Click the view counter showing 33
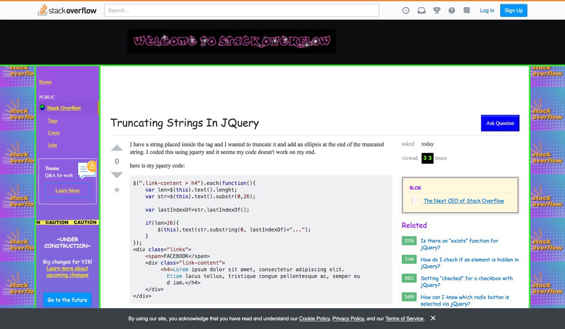 pos(427,158)
